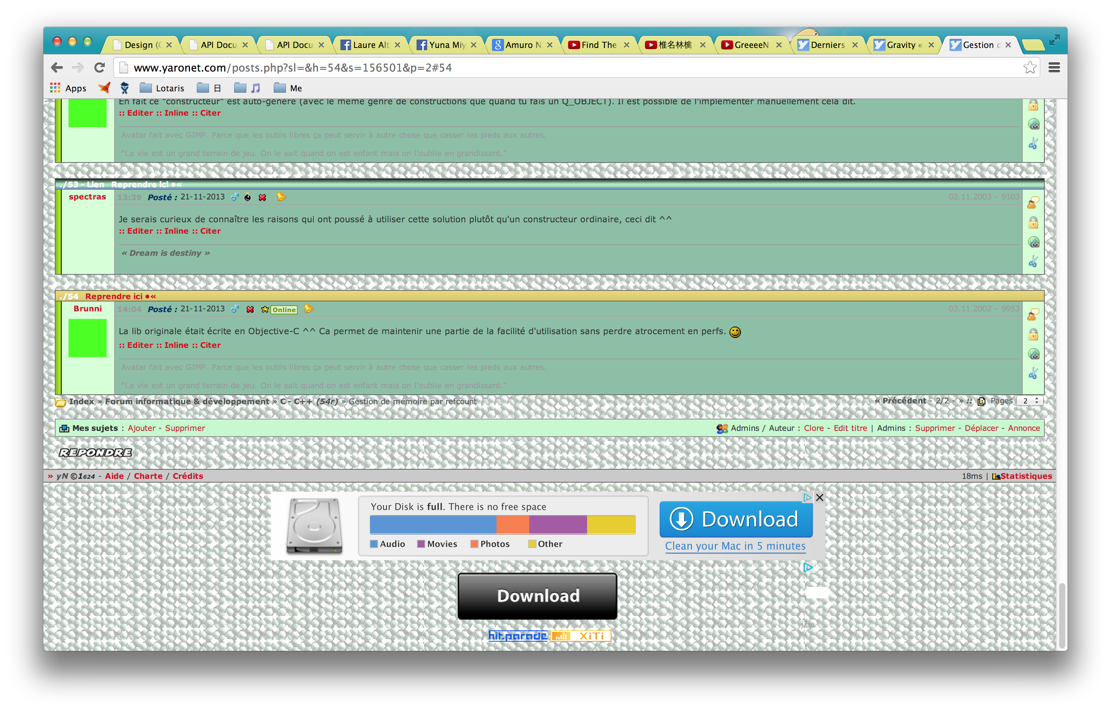This screenshot has height=711, width=1111.
Task: Open the Chrome hamburger menu
Action: click(1054, 68)
